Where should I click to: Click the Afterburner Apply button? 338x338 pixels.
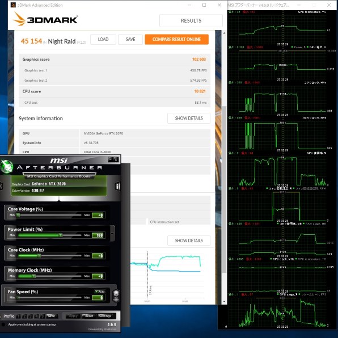[x=73, y=316]
